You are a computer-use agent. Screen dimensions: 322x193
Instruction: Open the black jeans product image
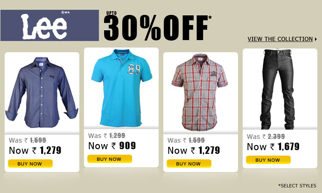pos(278,90)
